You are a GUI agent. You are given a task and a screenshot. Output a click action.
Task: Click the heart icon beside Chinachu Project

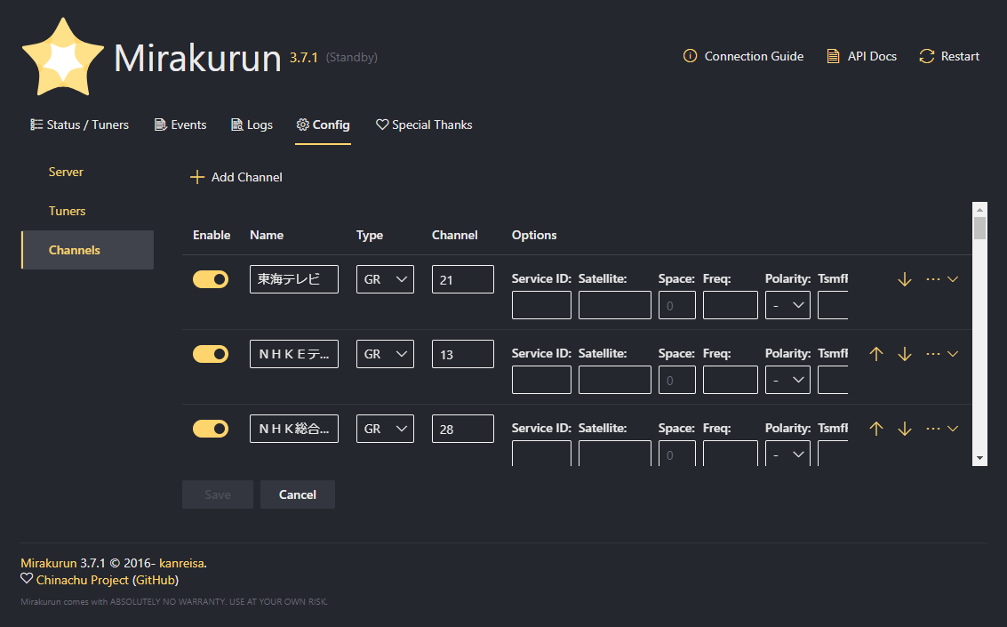coord(27,579)
